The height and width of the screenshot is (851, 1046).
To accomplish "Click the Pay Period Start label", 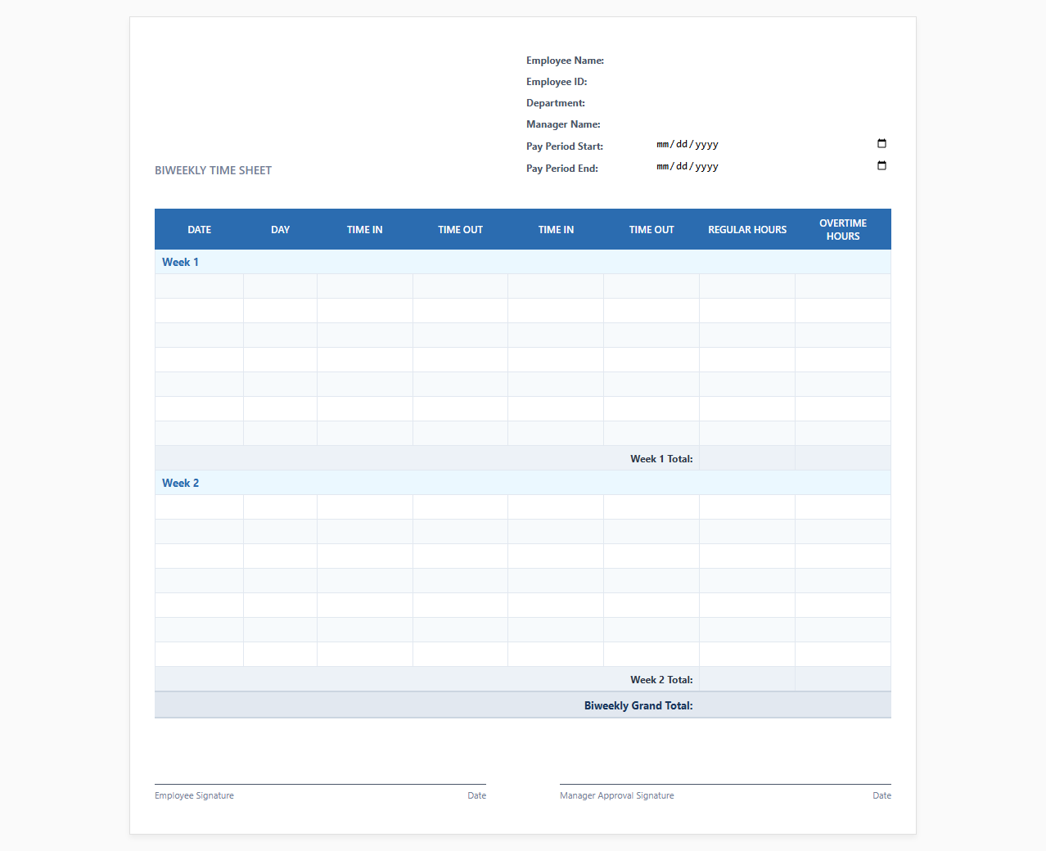I will tap(565, 146).
